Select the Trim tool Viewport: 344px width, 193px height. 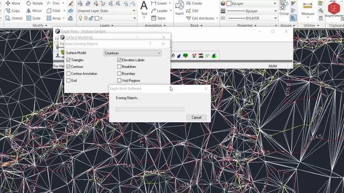click(53, 3)
